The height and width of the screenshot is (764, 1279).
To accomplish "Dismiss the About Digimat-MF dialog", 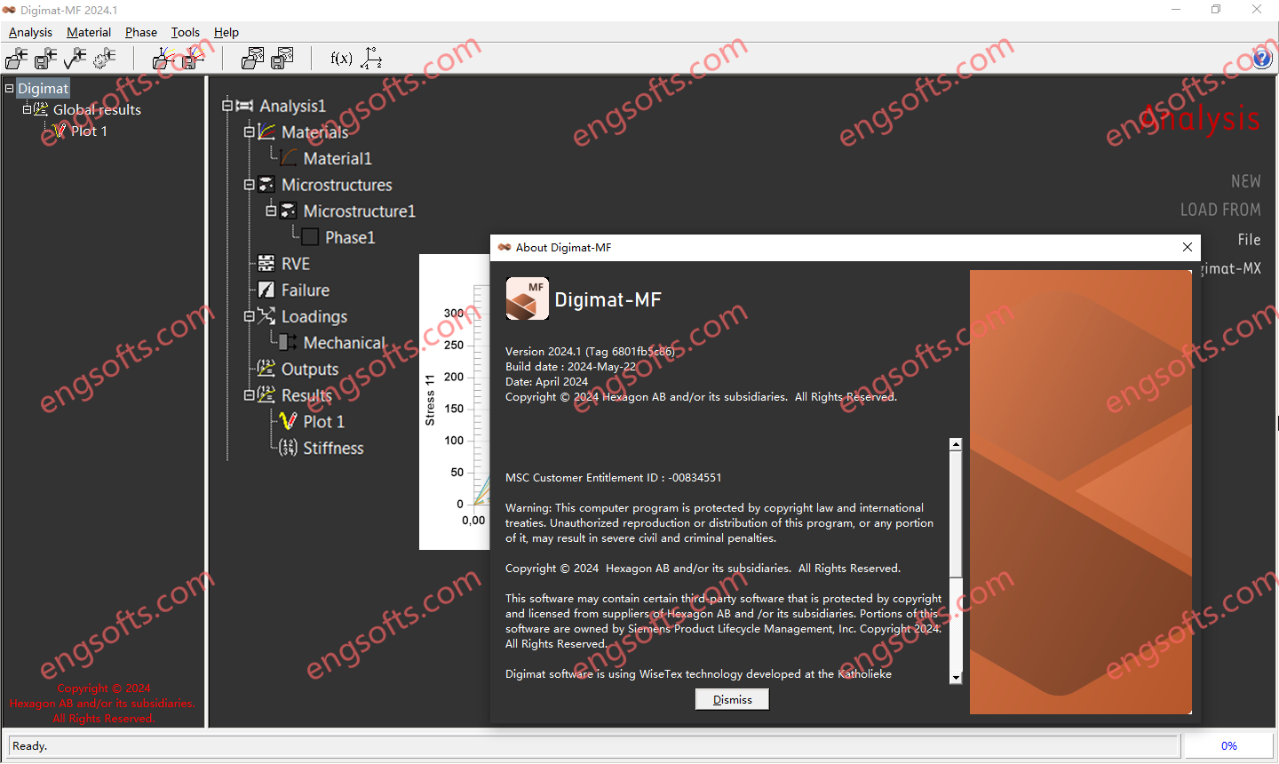I will 732,700.
